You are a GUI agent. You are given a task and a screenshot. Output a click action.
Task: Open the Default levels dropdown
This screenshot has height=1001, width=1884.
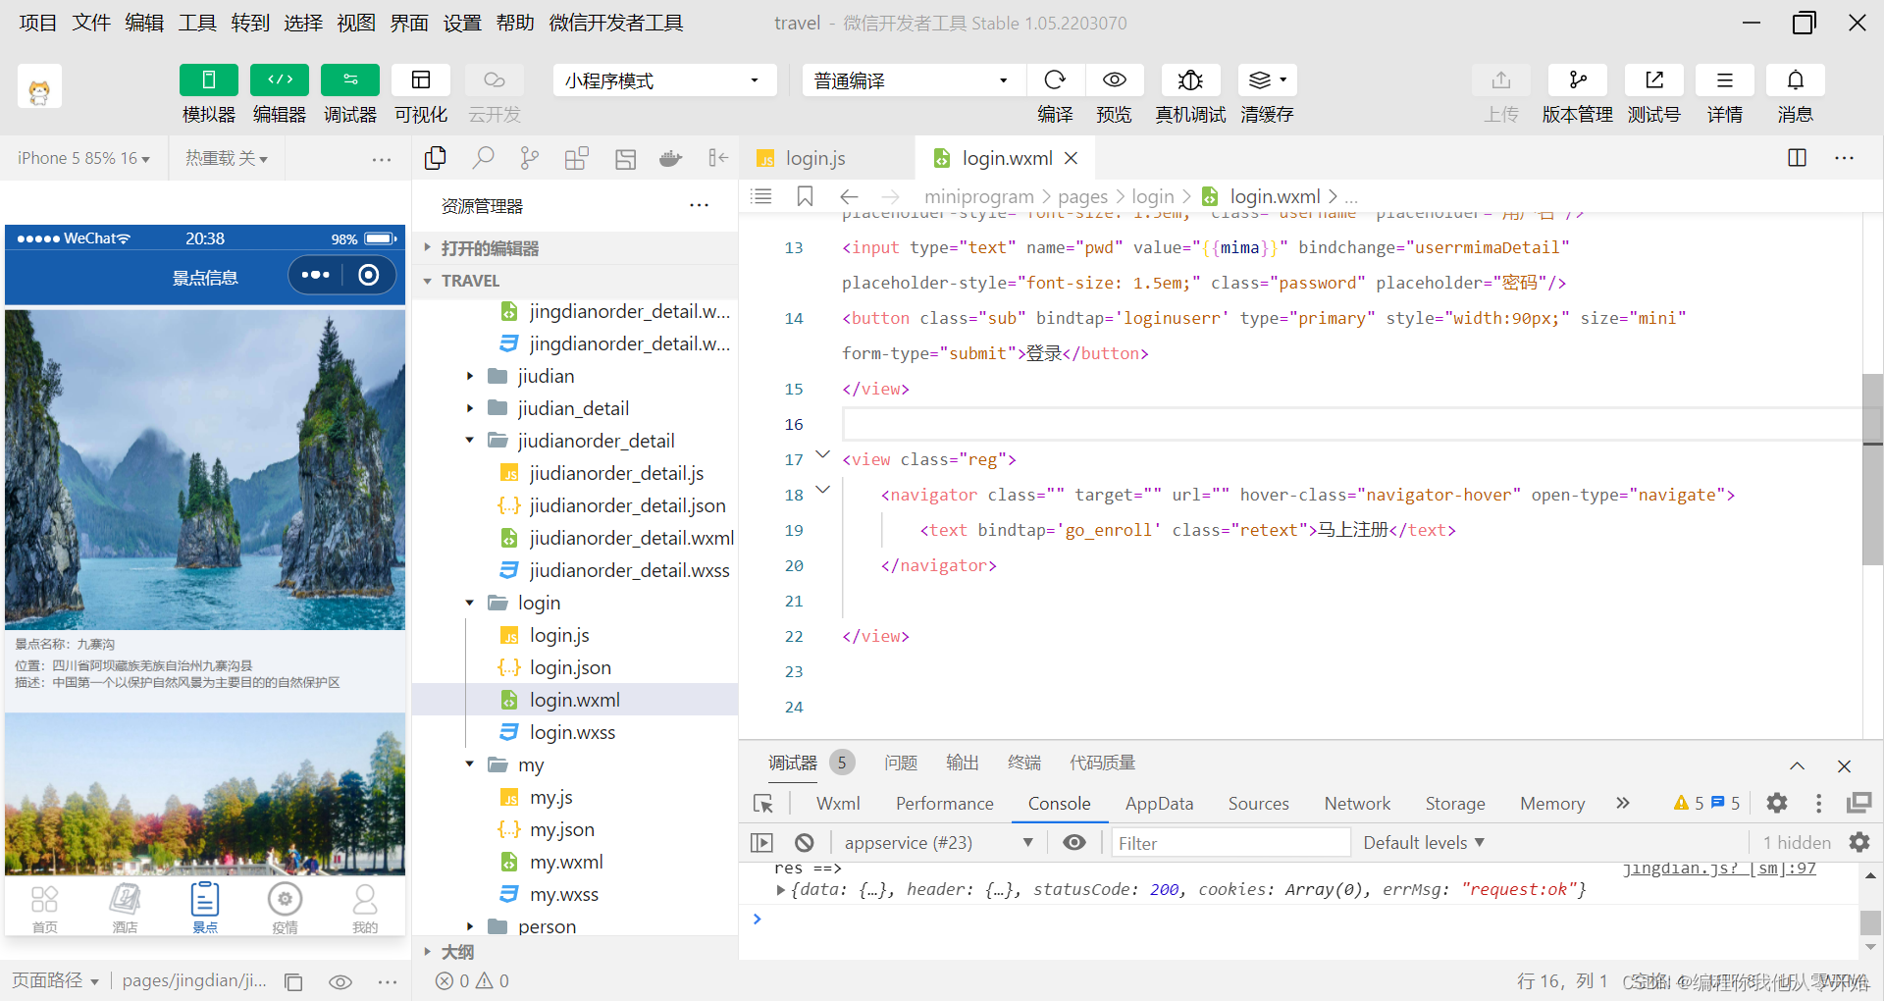[1424, 843]
